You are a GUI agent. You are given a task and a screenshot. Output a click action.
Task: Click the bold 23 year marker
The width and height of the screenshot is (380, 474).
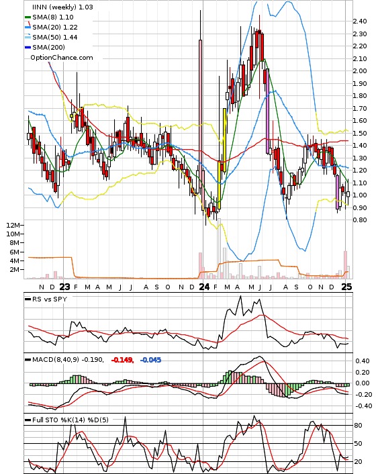64,287
